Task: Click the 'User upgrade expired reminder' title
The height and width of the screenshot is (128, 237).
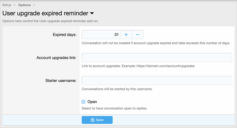Action: (45, 13)
